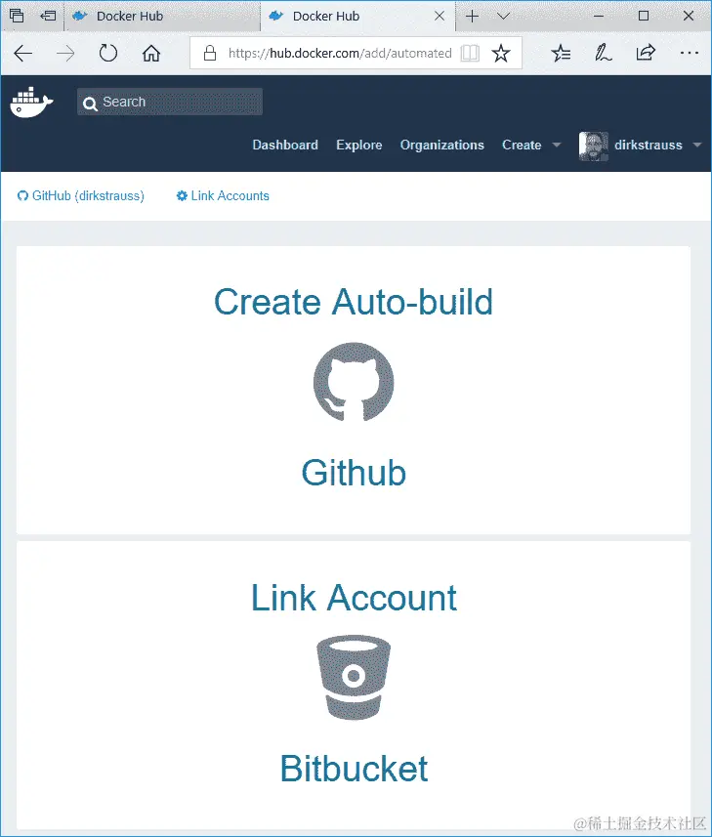Image resolution: width=712 pixels, height=837 pixels.
Task: Click the search magnifier icon
Action: click(90, 103)
